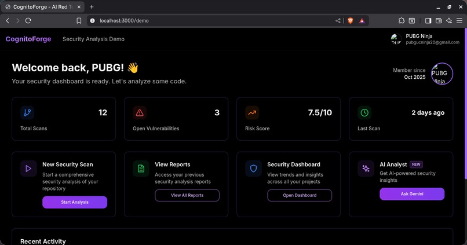This screenshot has width=467, height=245.
Task: Click the "Security Analysis Demo" header text
Action: [93, 39]
